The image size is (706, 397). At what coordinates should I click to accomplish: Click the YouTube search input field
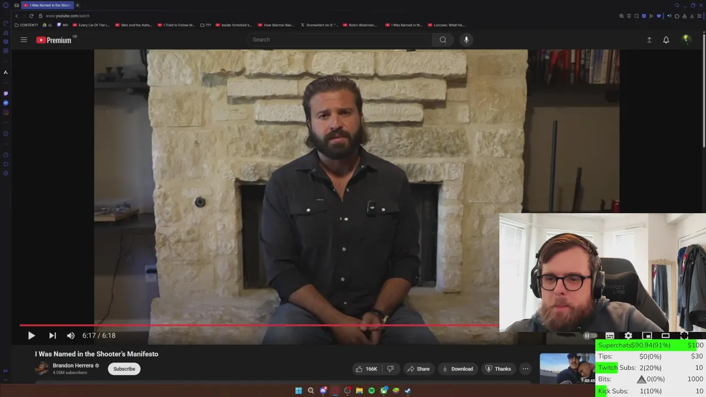pos(339,40)
